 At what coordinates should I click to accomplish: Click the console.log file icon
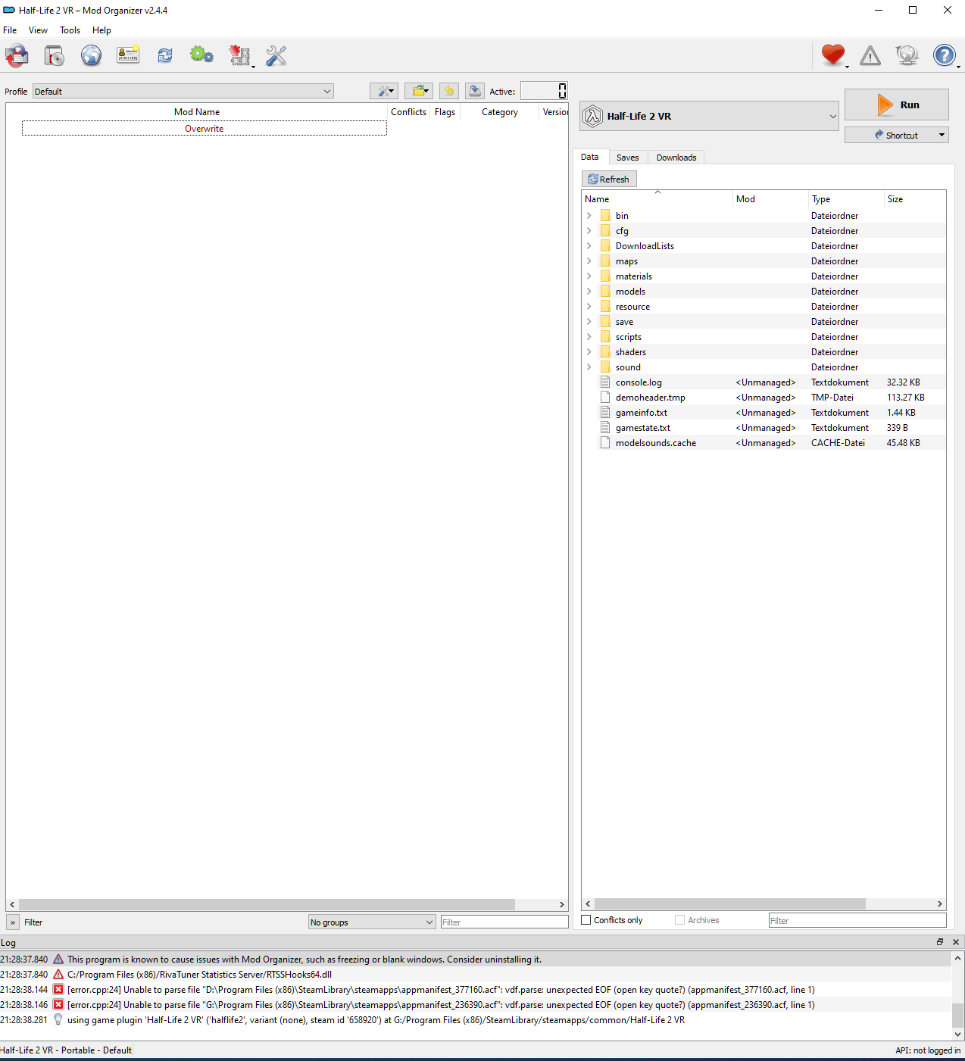605,382
